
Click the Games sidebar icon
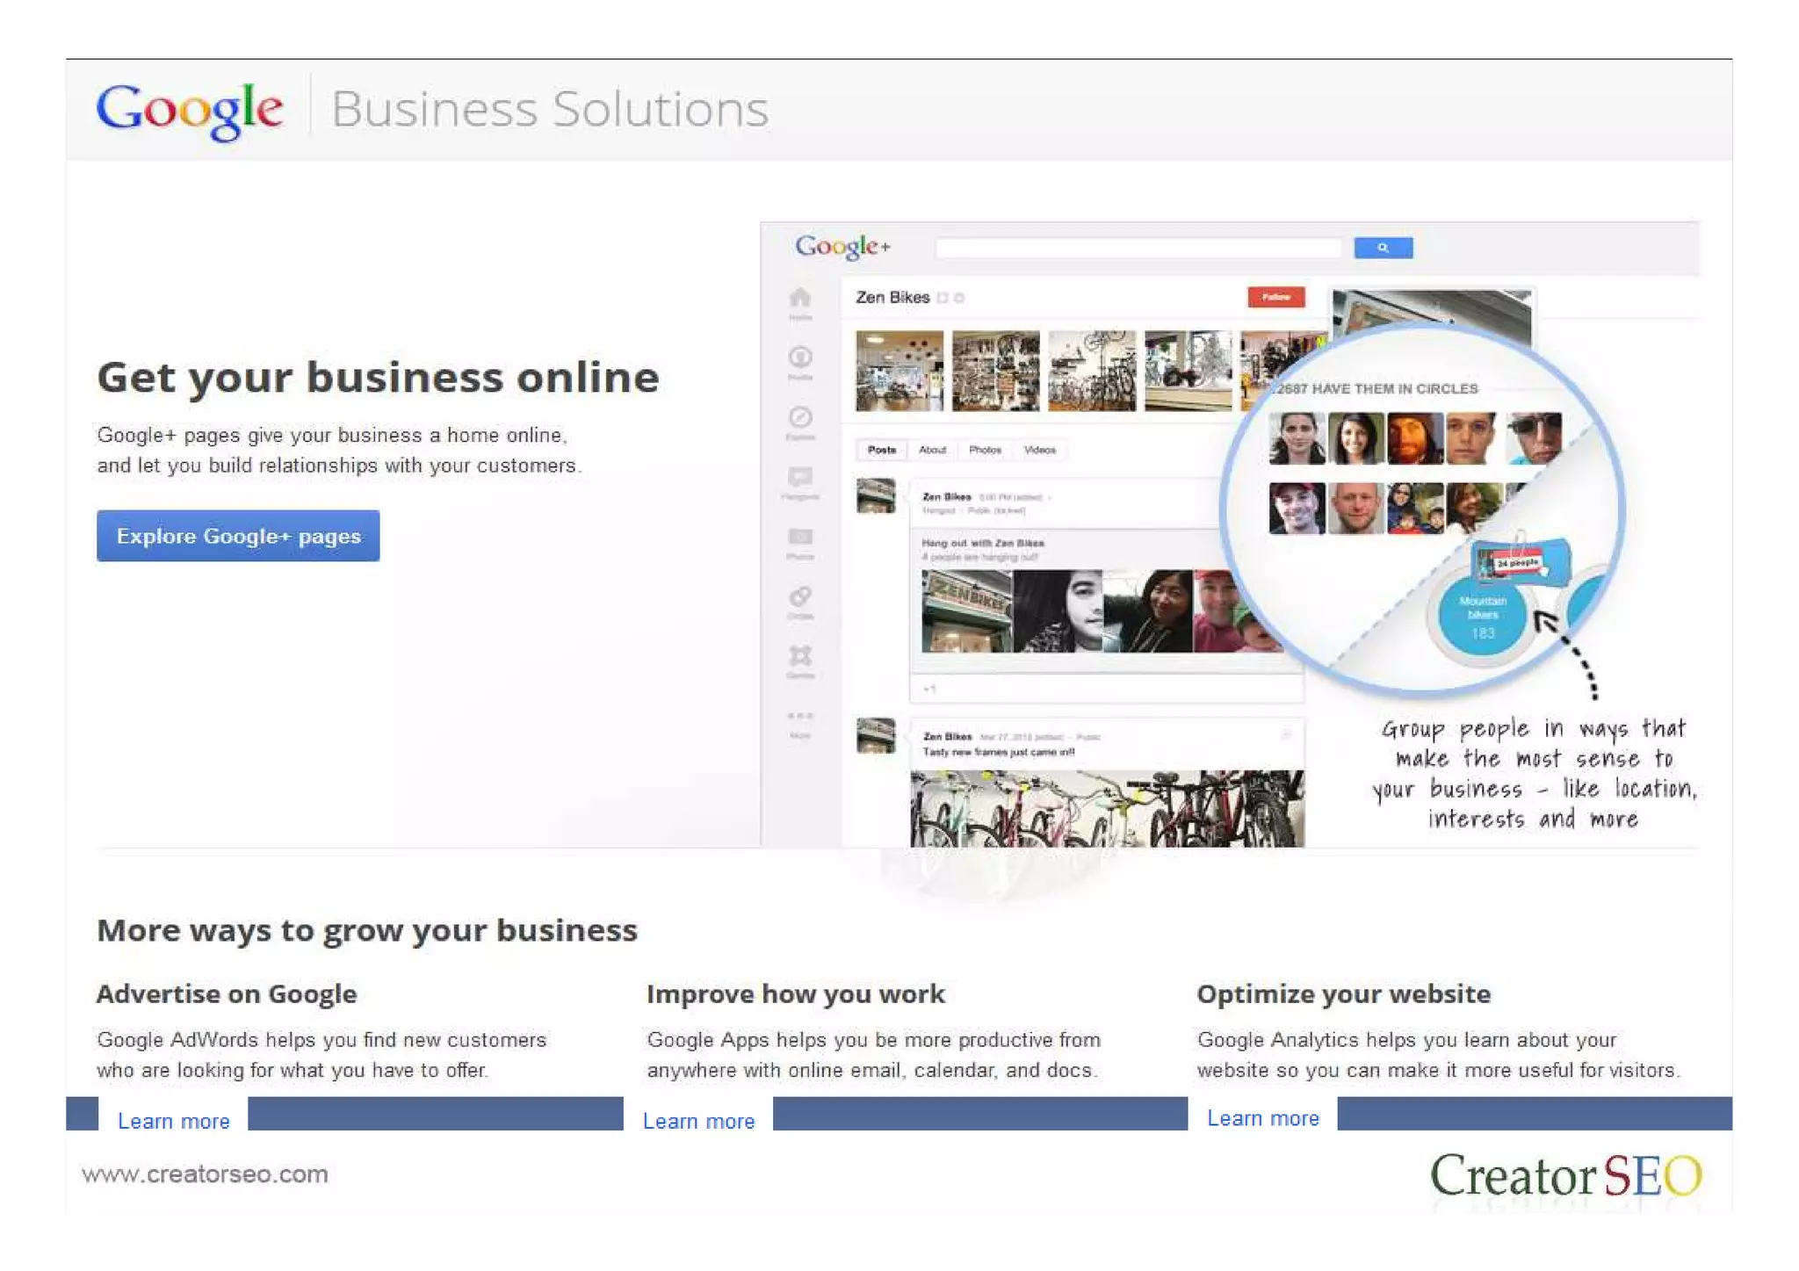coord(799,657)
